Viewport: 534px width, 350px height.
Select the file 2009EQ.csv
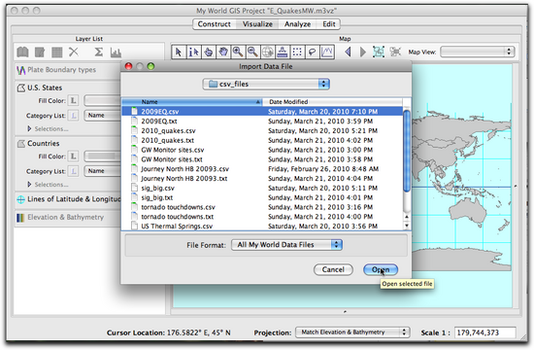[x=262, y=112]
